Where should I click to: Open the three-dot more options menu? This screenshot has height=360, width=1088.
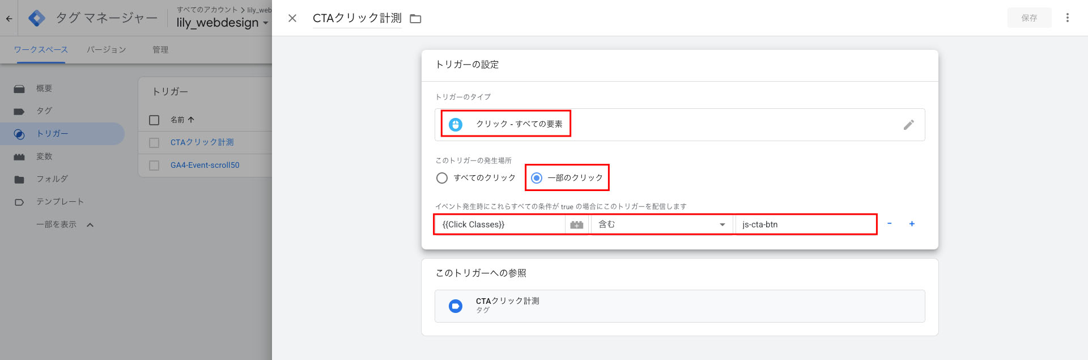click(1068, 18)
